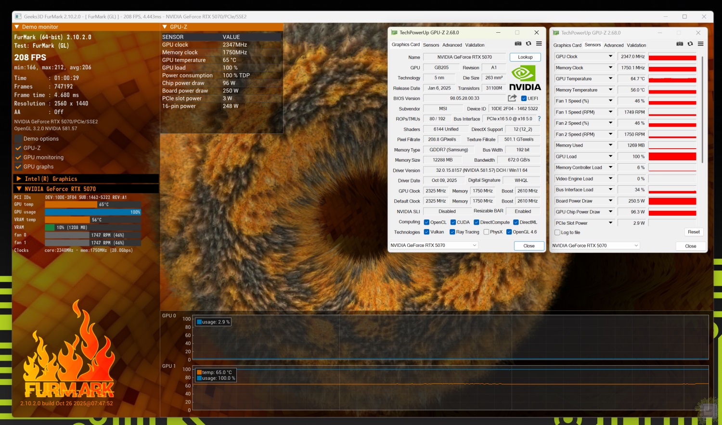This screenshot has height=425, width=722.
Task: Click the Bus Interface question mark icon
Action: [x=539, y=119]
